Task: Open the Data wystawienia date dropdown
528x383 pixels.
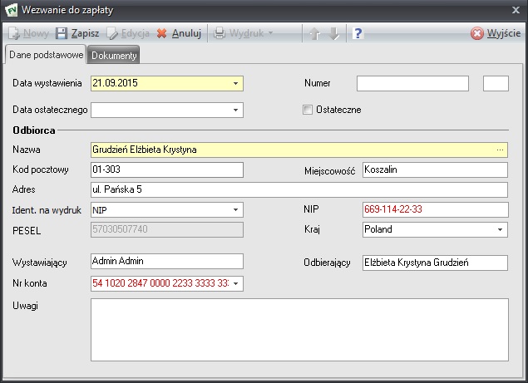Action: pyautogui.click(x=236, y=84)
